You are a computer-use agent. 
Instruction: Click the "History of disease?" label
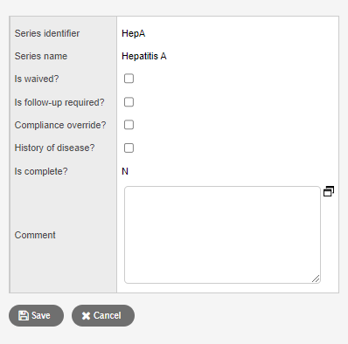pyautogui.click(x=54, y=148)
